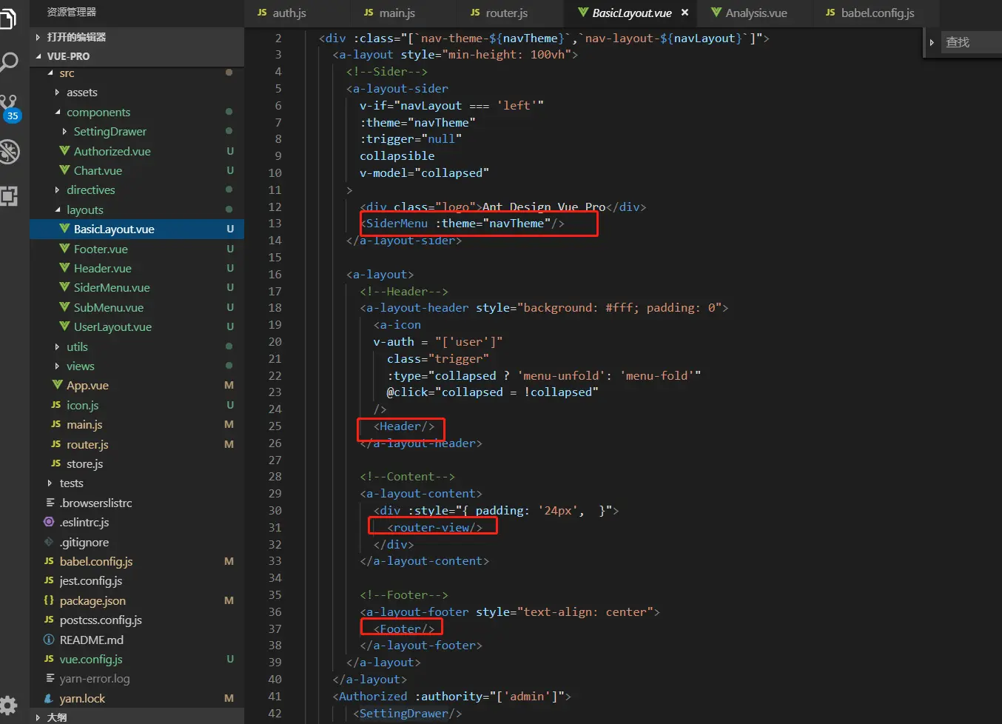This screenshot has width=1002, height=724.
Task: Click the Vue icon beside Footer.vue
Action: [x=64, y=249]
